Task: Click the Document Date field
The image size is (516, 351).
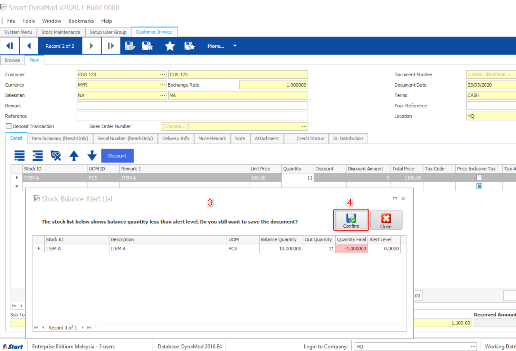Action: click(491, 85)
